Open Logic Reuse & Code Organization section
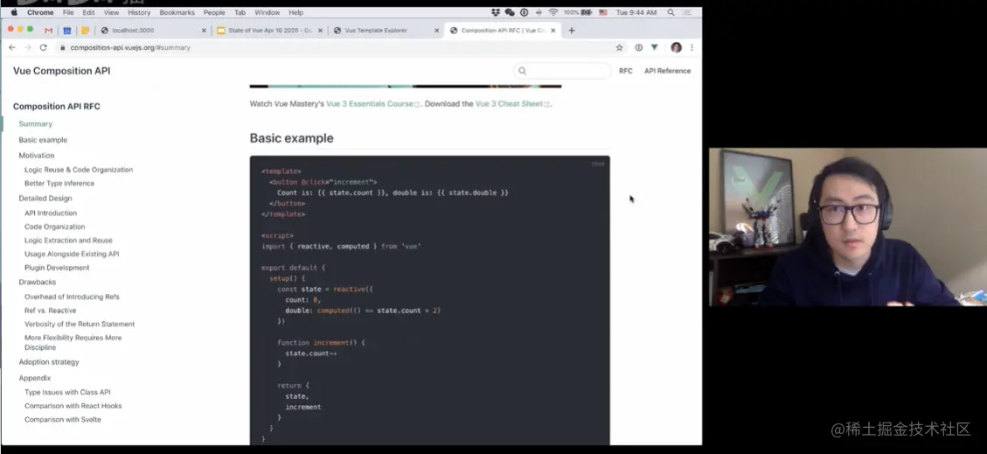This screenshot has width=987, height=454. (79, 170)
